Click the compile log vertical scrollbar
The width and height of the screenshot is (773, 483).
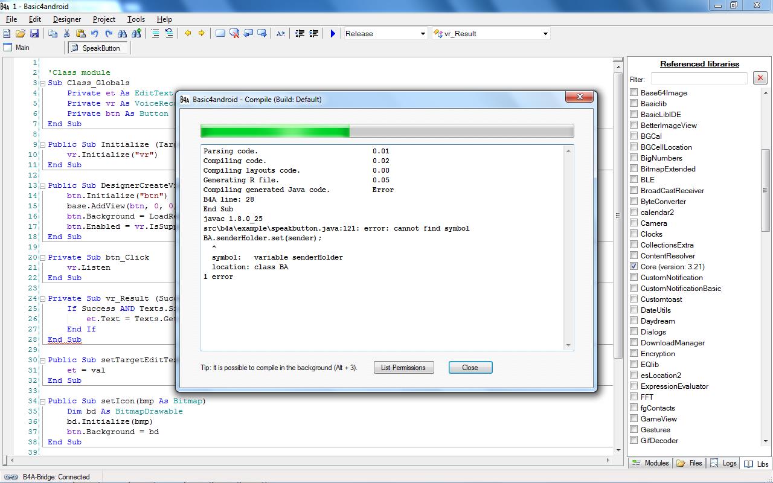tap(568, 248)
